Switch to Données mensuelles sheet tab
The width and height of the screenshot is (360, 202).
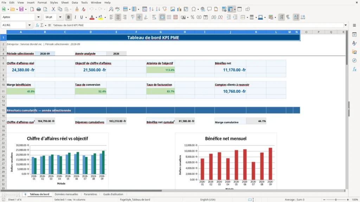point(66,194)
